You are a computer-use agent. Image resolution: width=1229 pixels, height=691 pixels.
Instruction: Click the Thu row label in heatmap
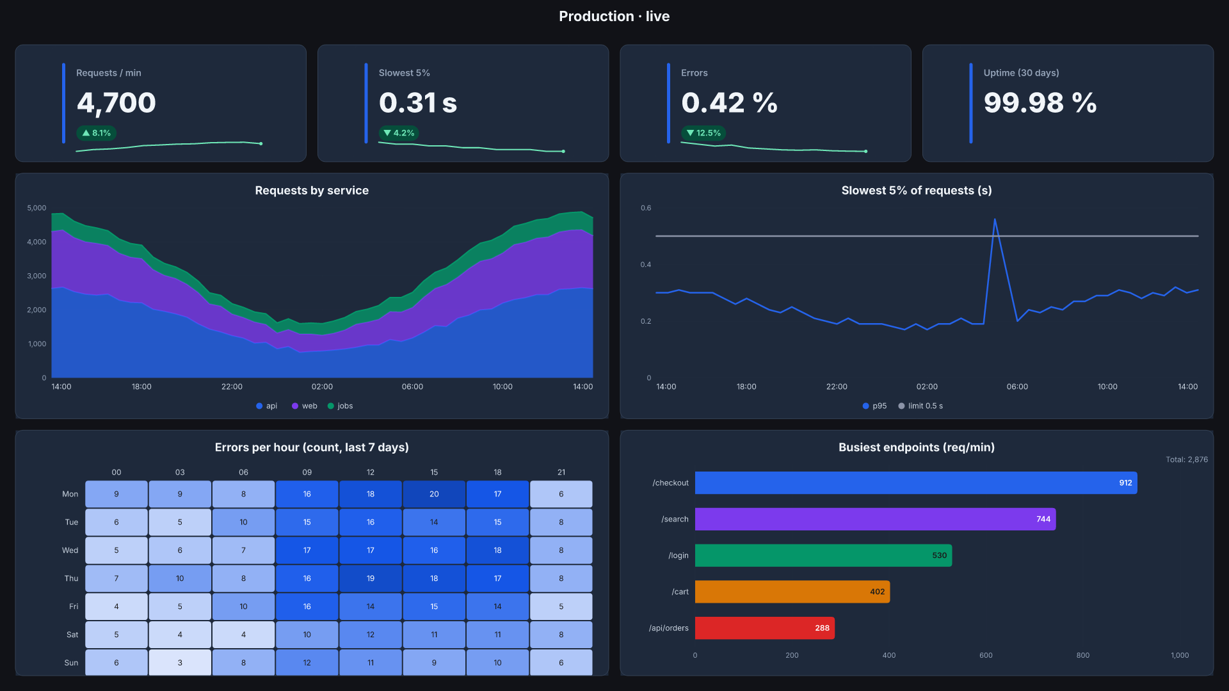[71, 578]
